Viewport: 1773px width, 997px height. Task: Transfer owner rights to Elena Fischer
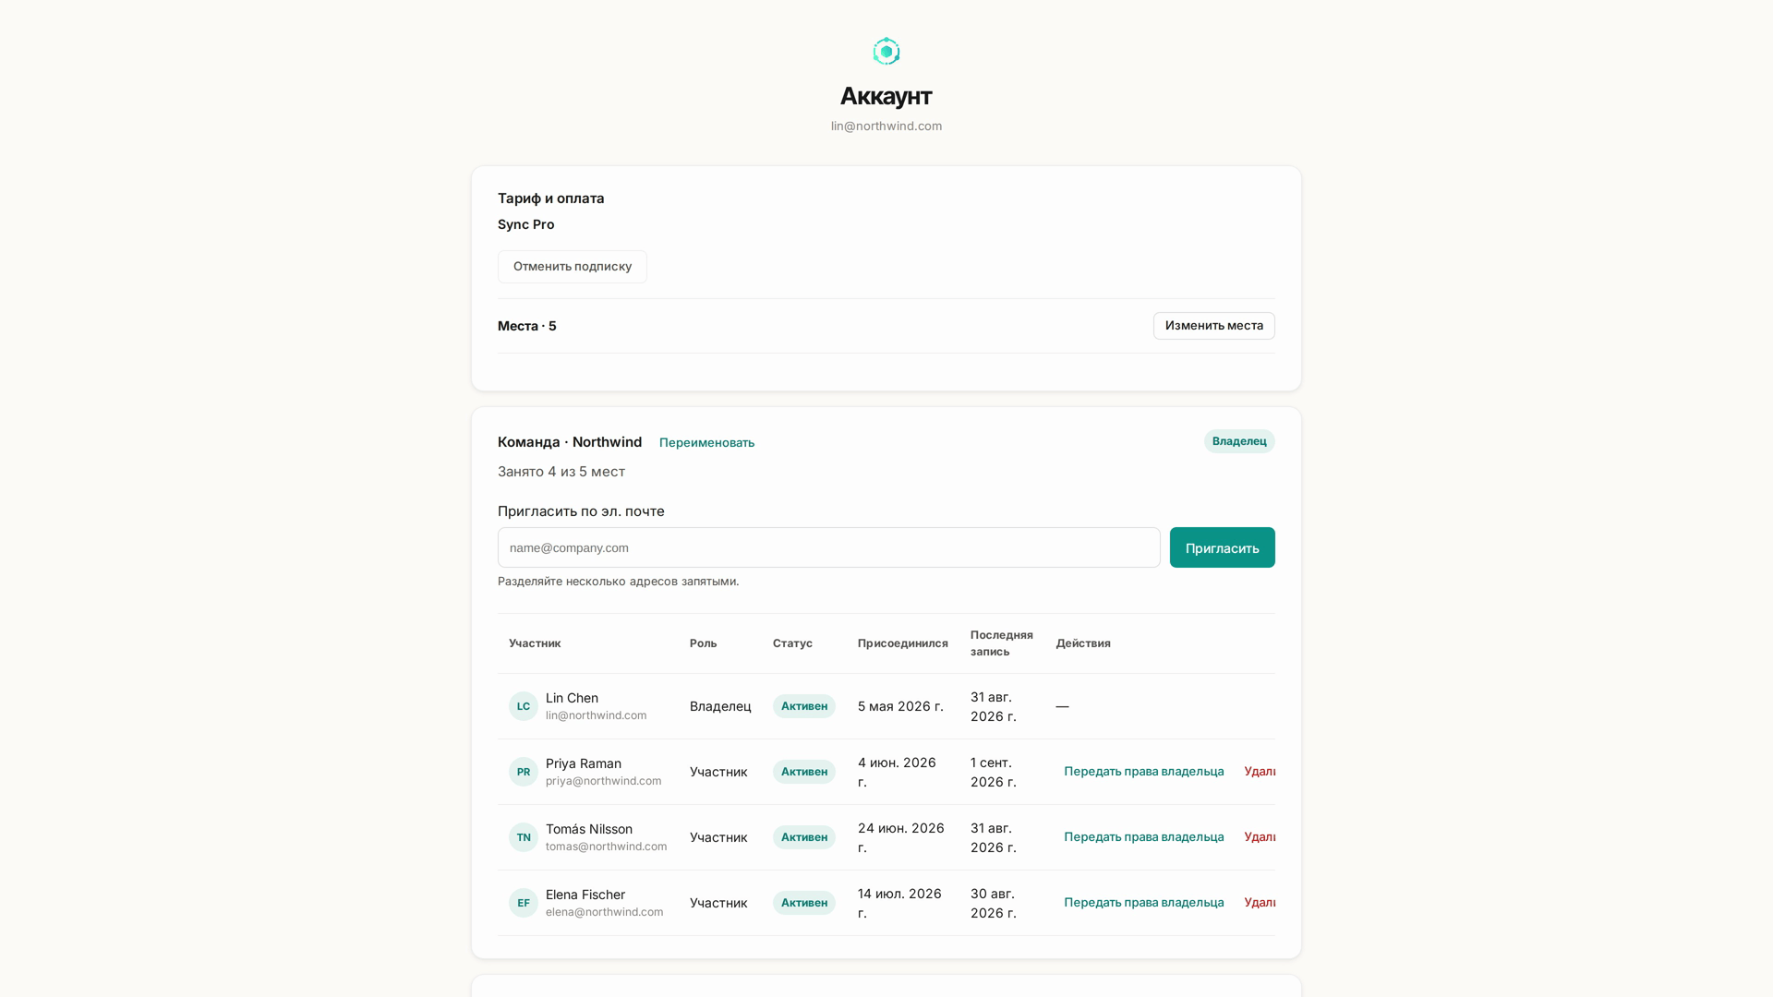pyautogui.click(x=1143, y=903)
